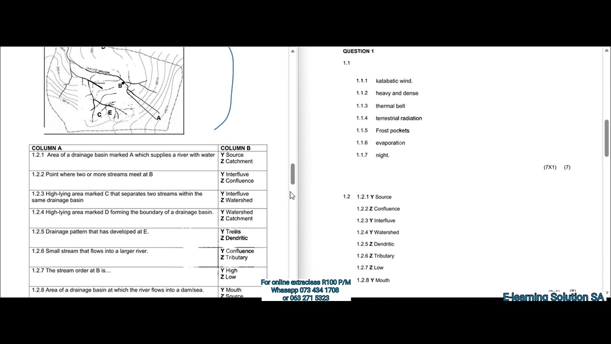Click row 1.2.2 streams meet at B
This screenshot has width=611, height=344.
point(92,174)
